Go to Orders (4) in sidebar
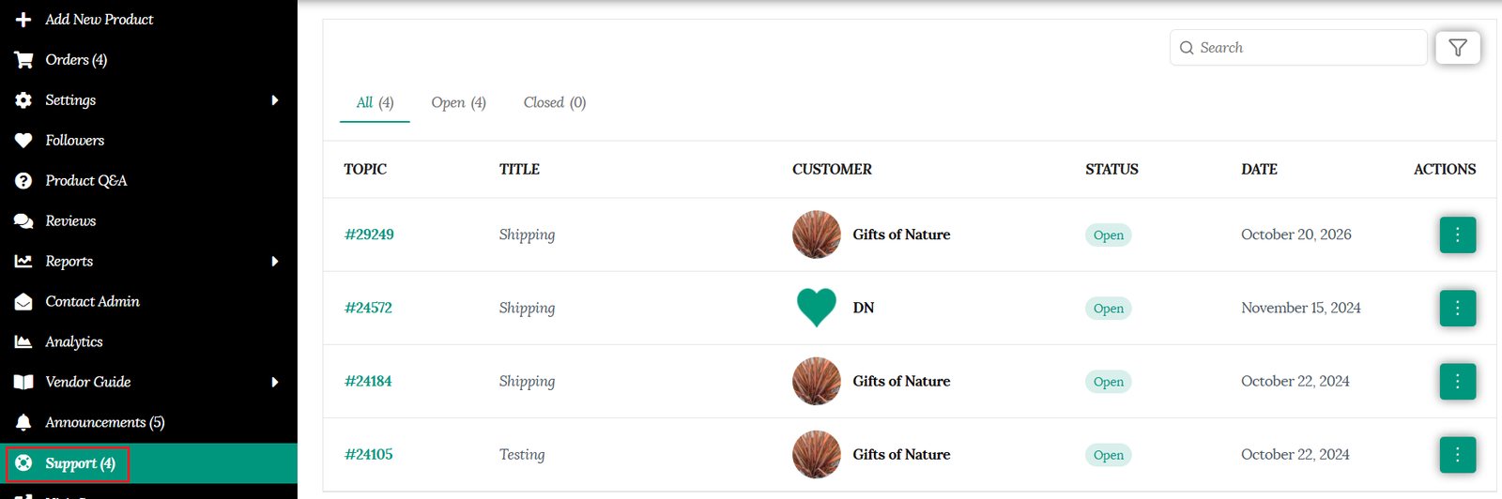Image resolution: width=1502 pixels, height=499 pixels. coord(76,59)
